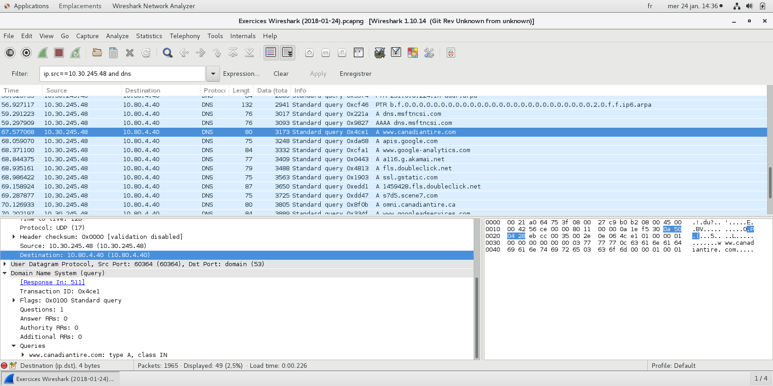Sort by Destination column header
Screen dimensions: 773x386
[x=161, y=90]
